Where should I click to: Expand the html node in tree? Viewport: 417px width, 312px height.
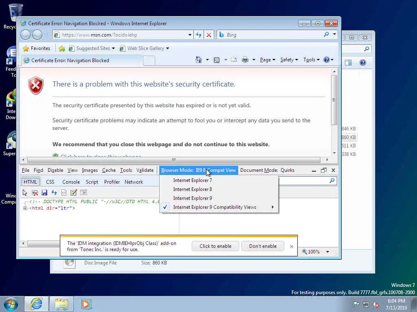pyautogui.click(x=25, y=208)
